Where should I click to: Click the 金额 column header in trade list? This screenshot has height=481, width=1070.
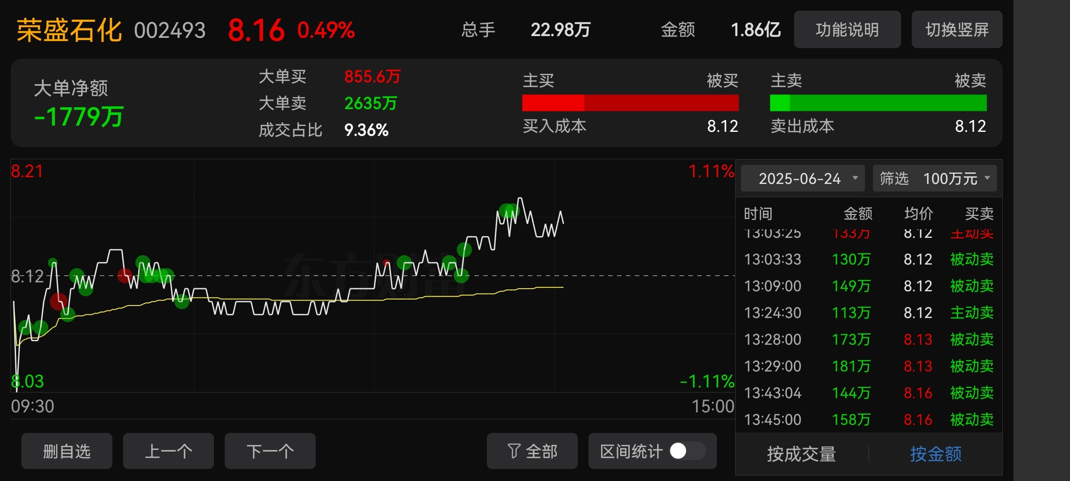click(x=858, y=214)
